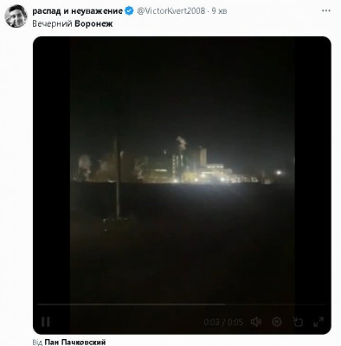341x346 pixels.
Task: Open video in picture-in-picture mode
Action: click(x=298, y=322)
